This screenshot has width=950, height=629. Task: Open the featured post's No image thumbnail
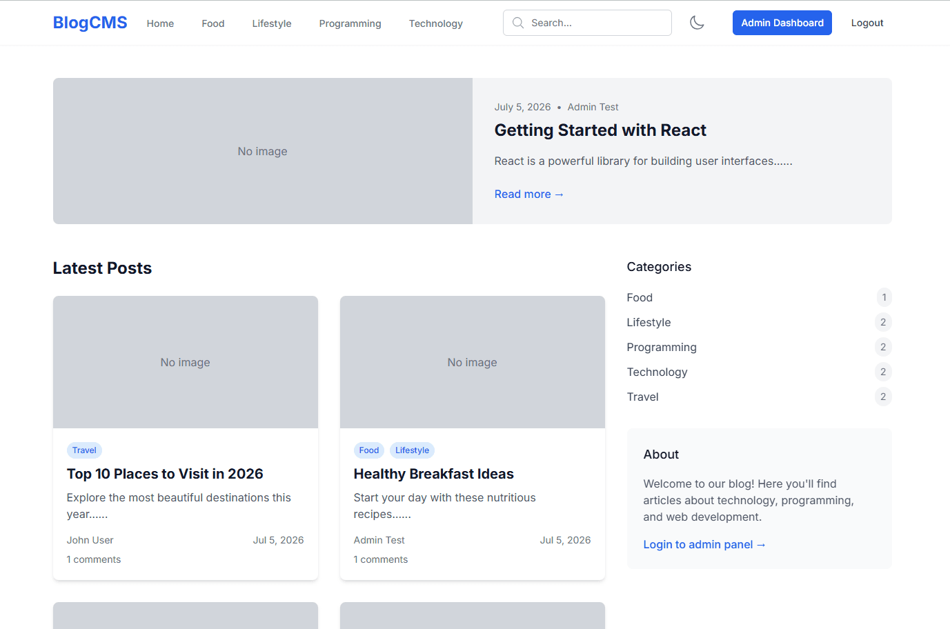pos(263,151)
